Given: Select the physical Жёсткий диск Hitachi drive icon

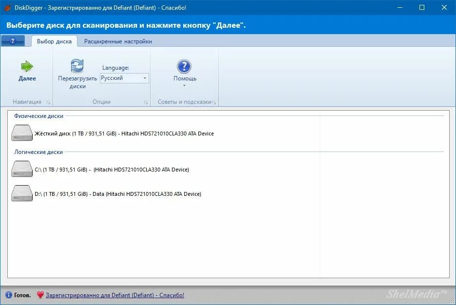Looking at the screenshot, I should click(22, 133).
